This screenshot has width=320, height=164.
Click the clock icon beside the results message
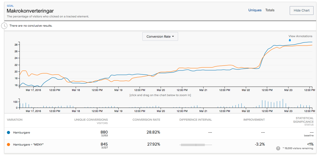(x=4, y=26)
